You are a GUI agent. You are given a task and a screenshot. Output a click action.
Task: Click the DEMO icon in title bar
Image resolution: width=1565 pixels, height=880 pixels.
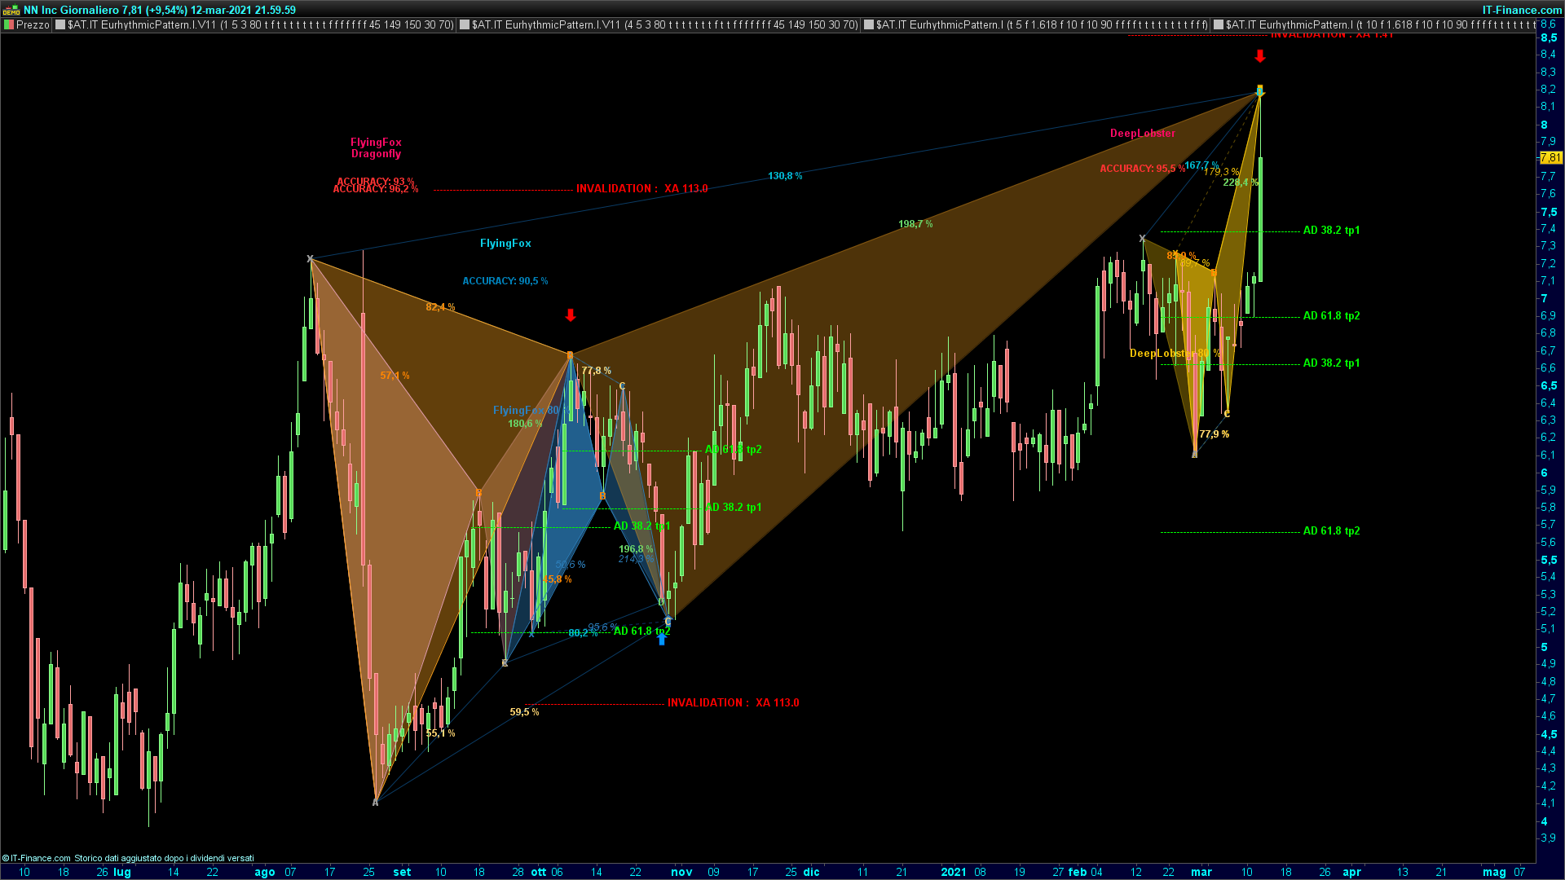[11, 10]
